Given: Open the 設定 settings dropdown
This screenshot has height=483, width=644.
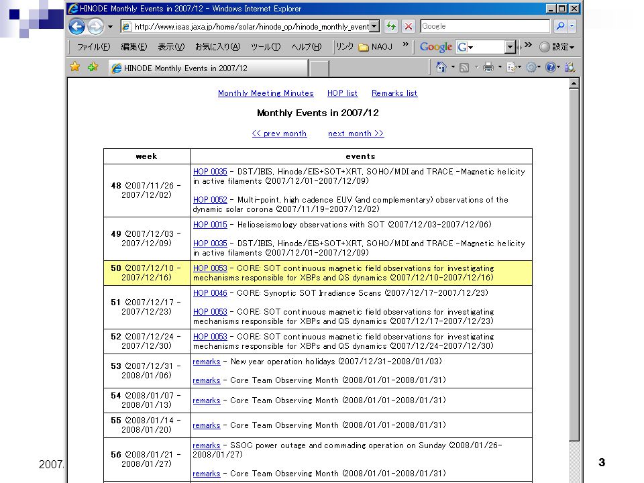Looking at the screenshot, I should click(x=557, y=47).
